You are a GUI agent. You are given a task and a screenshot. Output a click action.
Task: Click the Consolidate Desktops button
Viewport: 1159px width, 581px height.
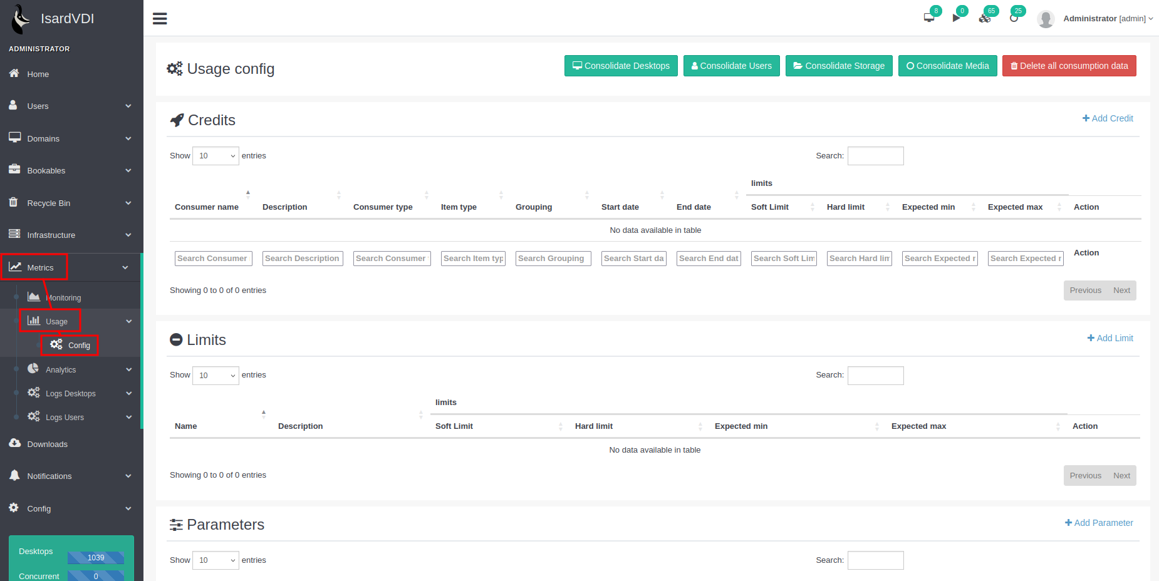pos(620,66)
